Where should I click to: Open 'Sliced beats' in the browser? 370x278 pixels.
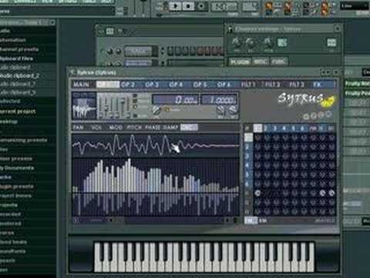coord(13,242)
